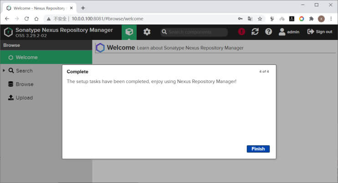Click the browser Forward arrow
Viewport: 338px width, 183px height.
(17, 19)
